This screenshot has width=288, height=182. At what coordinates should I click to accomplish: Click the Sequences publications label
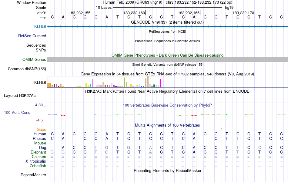click(x=36, y=45)
